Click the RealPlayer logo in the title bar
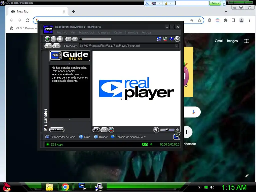The width and height of the screenshot is (256, 192). [48, 29]
